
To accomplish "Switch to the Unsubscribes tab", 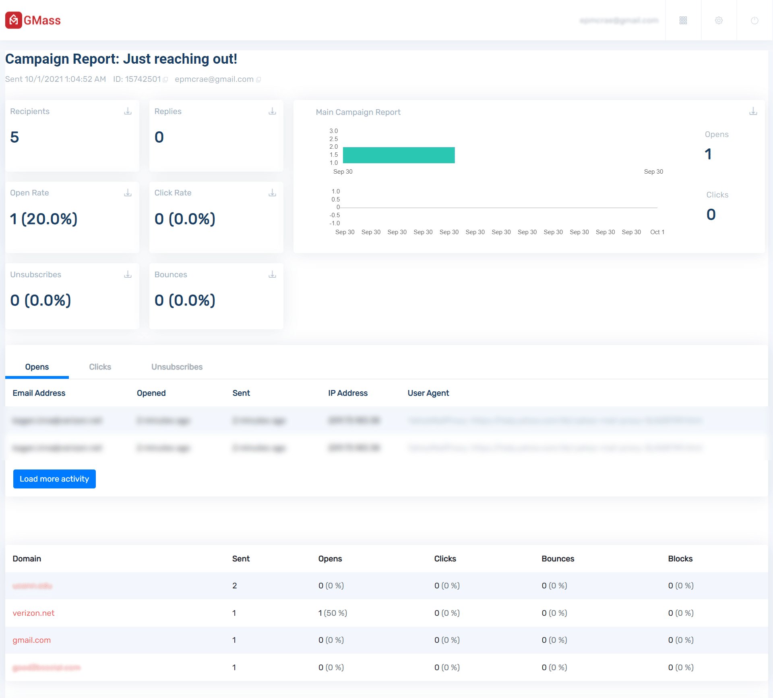I will coord(177,367).
